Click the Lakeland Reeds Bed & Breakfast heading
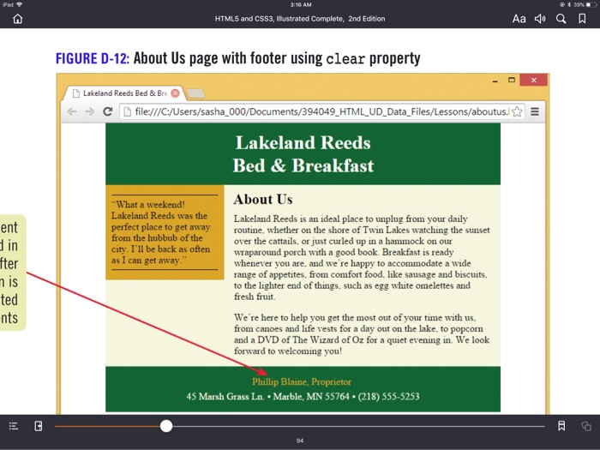Viewport: 600px width, 450px height. coord(303,154)
